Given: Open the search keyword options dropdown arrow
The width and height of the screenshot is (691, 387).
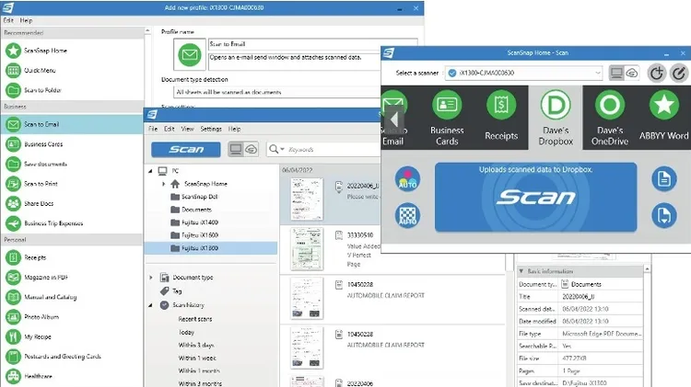Looking at the screenshot, I should (x=283, y=150).
